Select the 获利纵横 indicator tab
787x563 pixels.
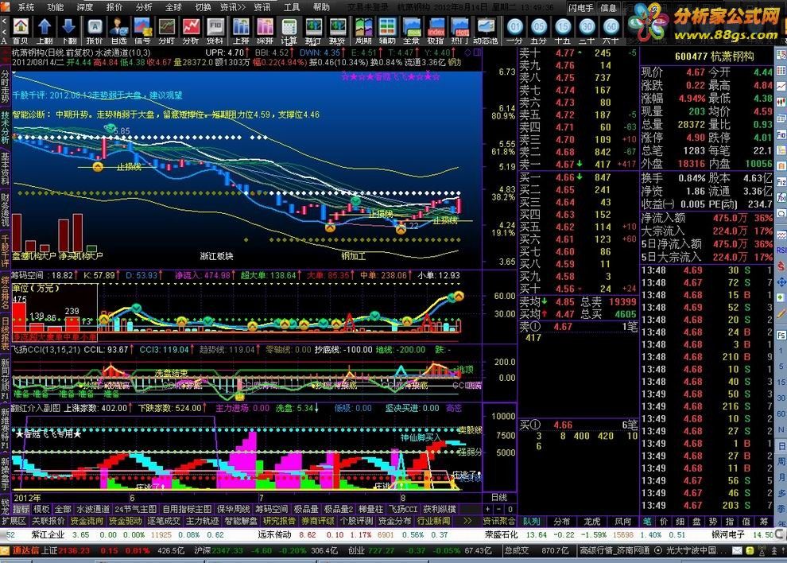440,509
